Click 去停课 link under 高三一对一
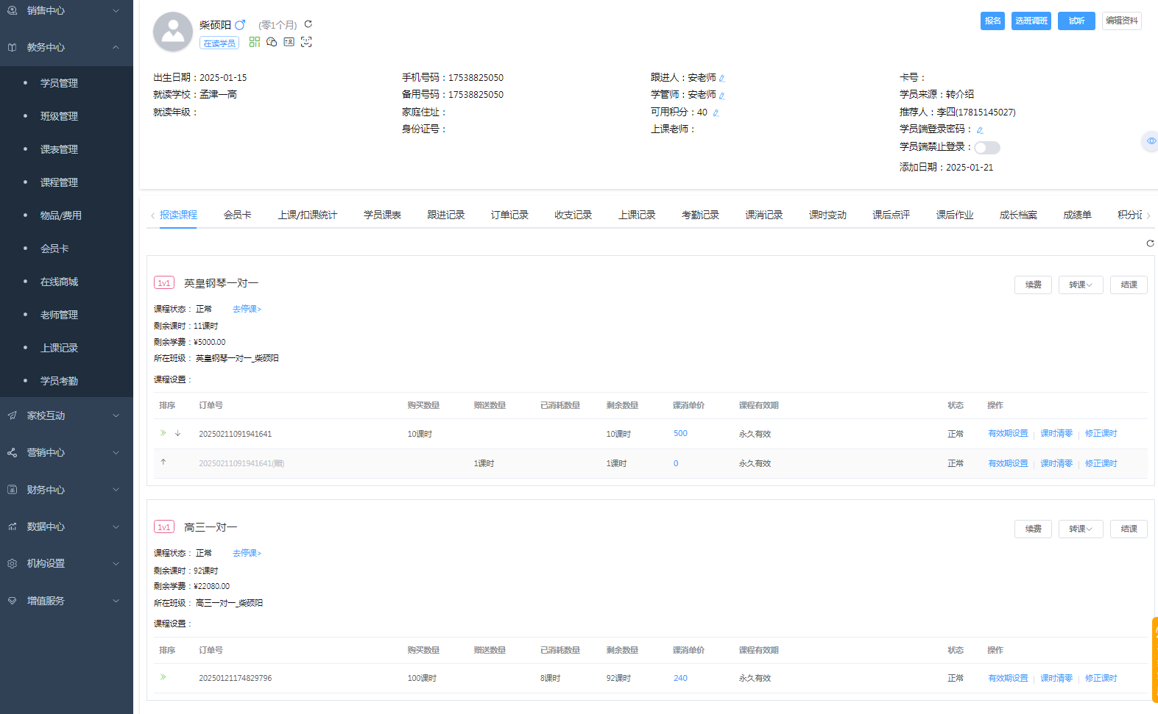The image size is (1158, 714). click(247, 553)
